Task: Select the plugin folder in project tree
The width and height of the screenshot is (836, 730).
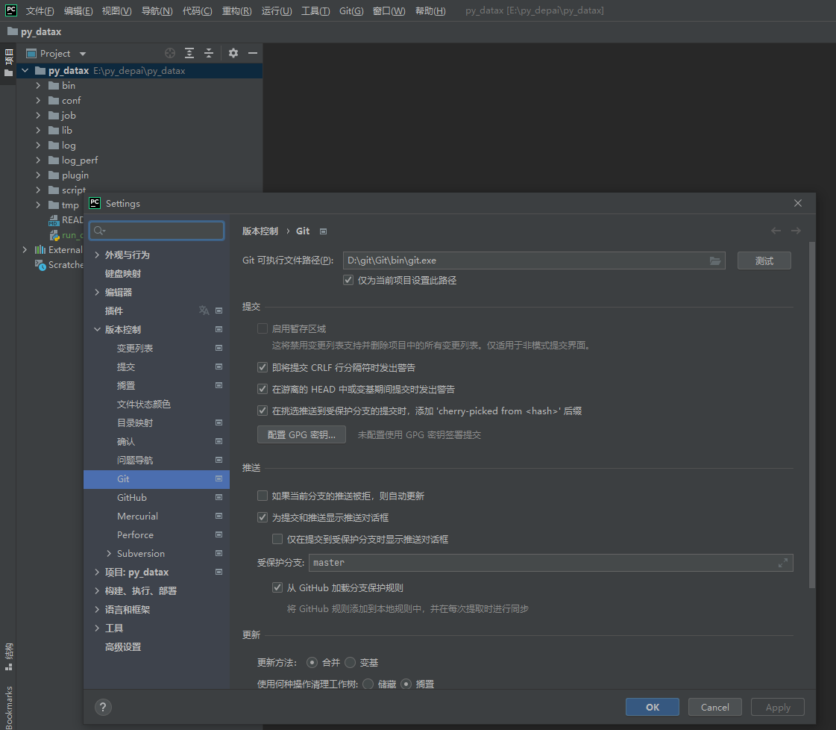Action: pyautogui.click(x=75, y=175)
